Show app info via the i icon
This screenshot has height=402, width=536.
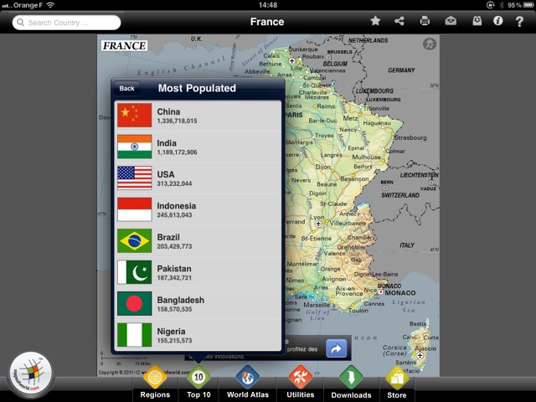pyautogui.click(x=498, y=21)
